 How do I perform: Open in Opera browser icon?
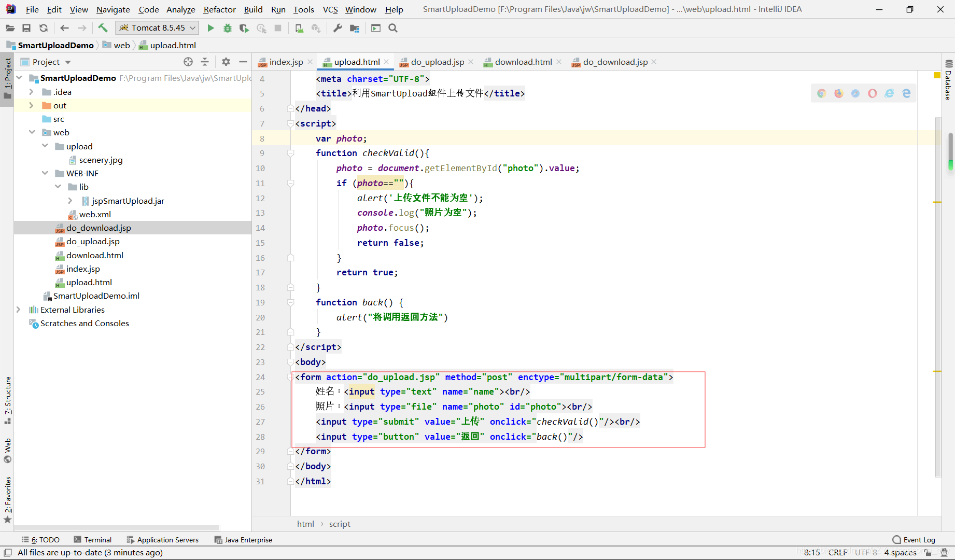[873, 93]
